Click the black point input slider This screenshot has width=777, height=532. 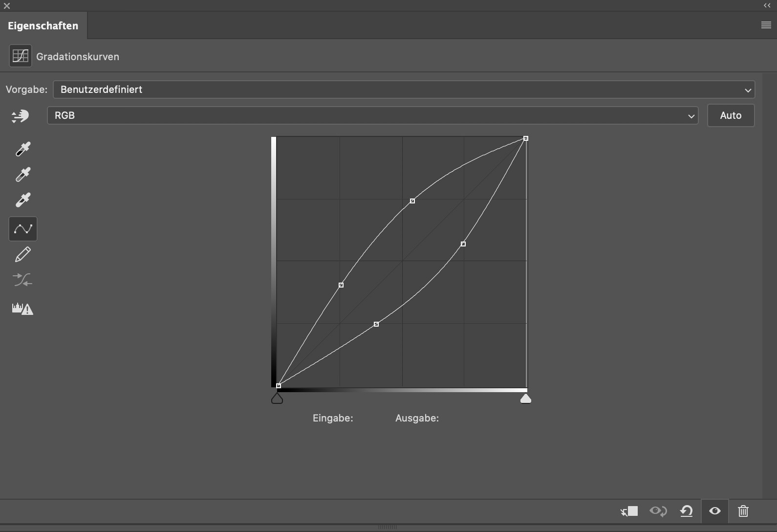[277, 399]
